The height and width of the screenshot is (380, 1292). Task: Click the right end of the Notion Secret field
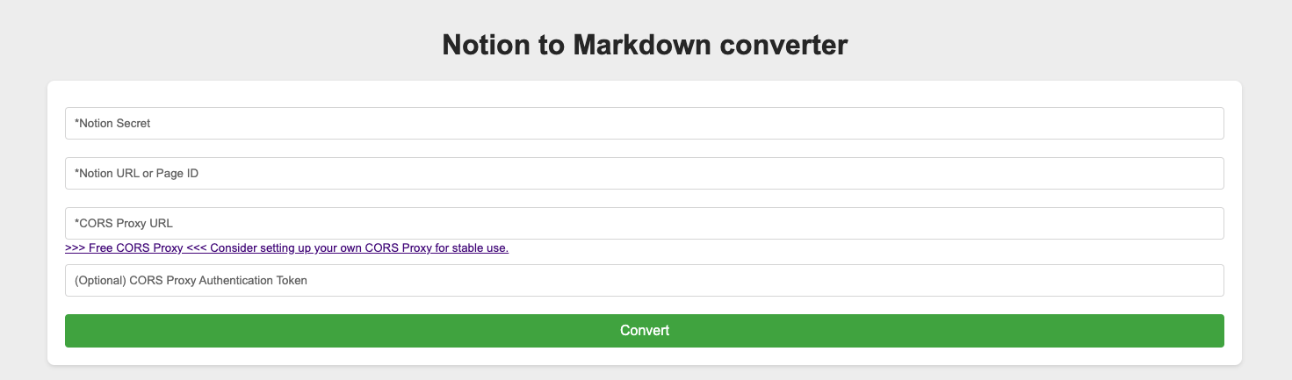pyautogui.click(x=1203, y=124)
